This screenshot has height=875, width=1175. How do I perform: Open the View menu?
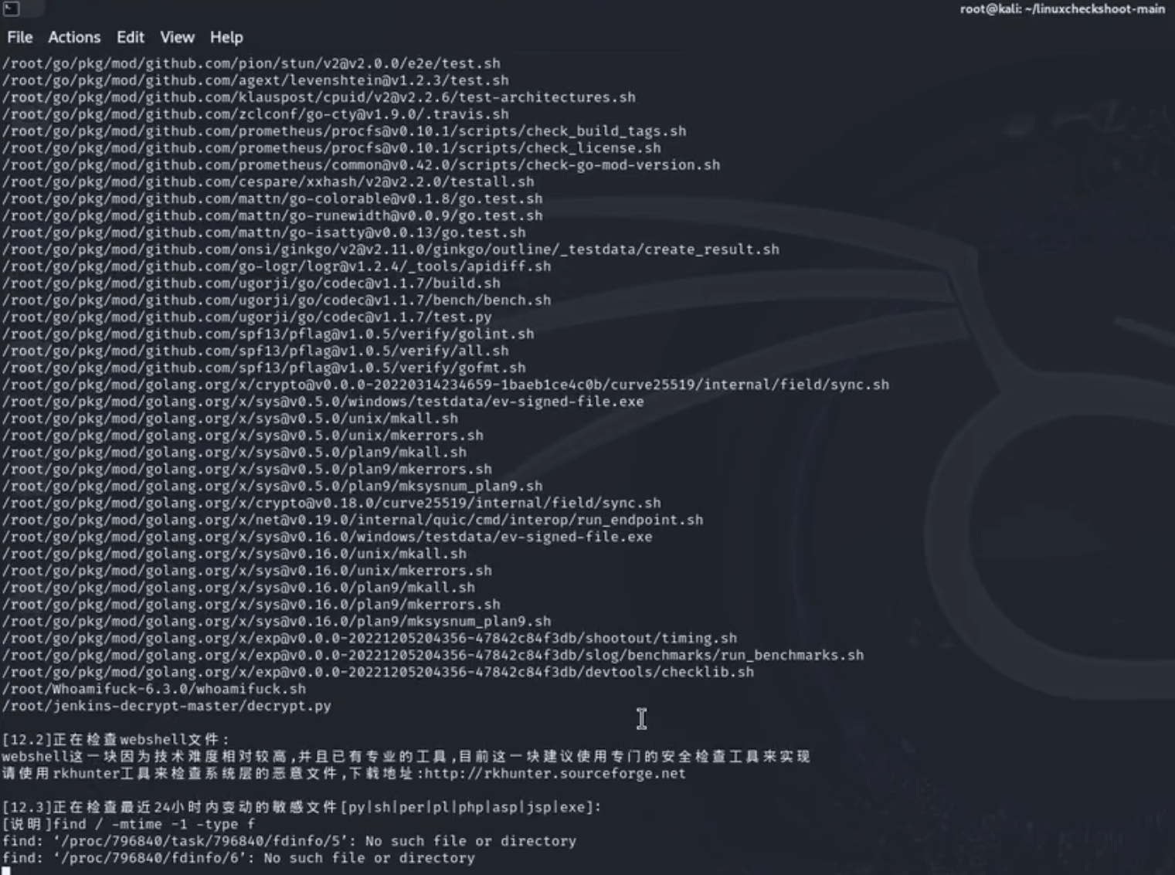point(177,37)
